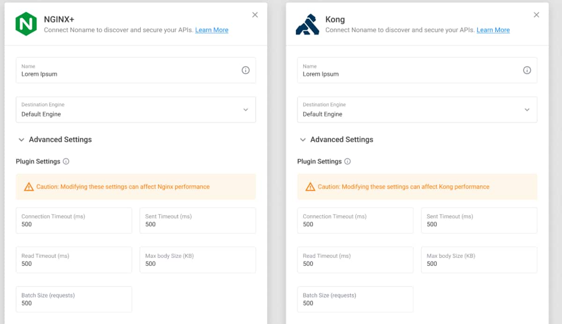Close the Kong dialog panel
562x324 pixels.
tap(536, 15)
